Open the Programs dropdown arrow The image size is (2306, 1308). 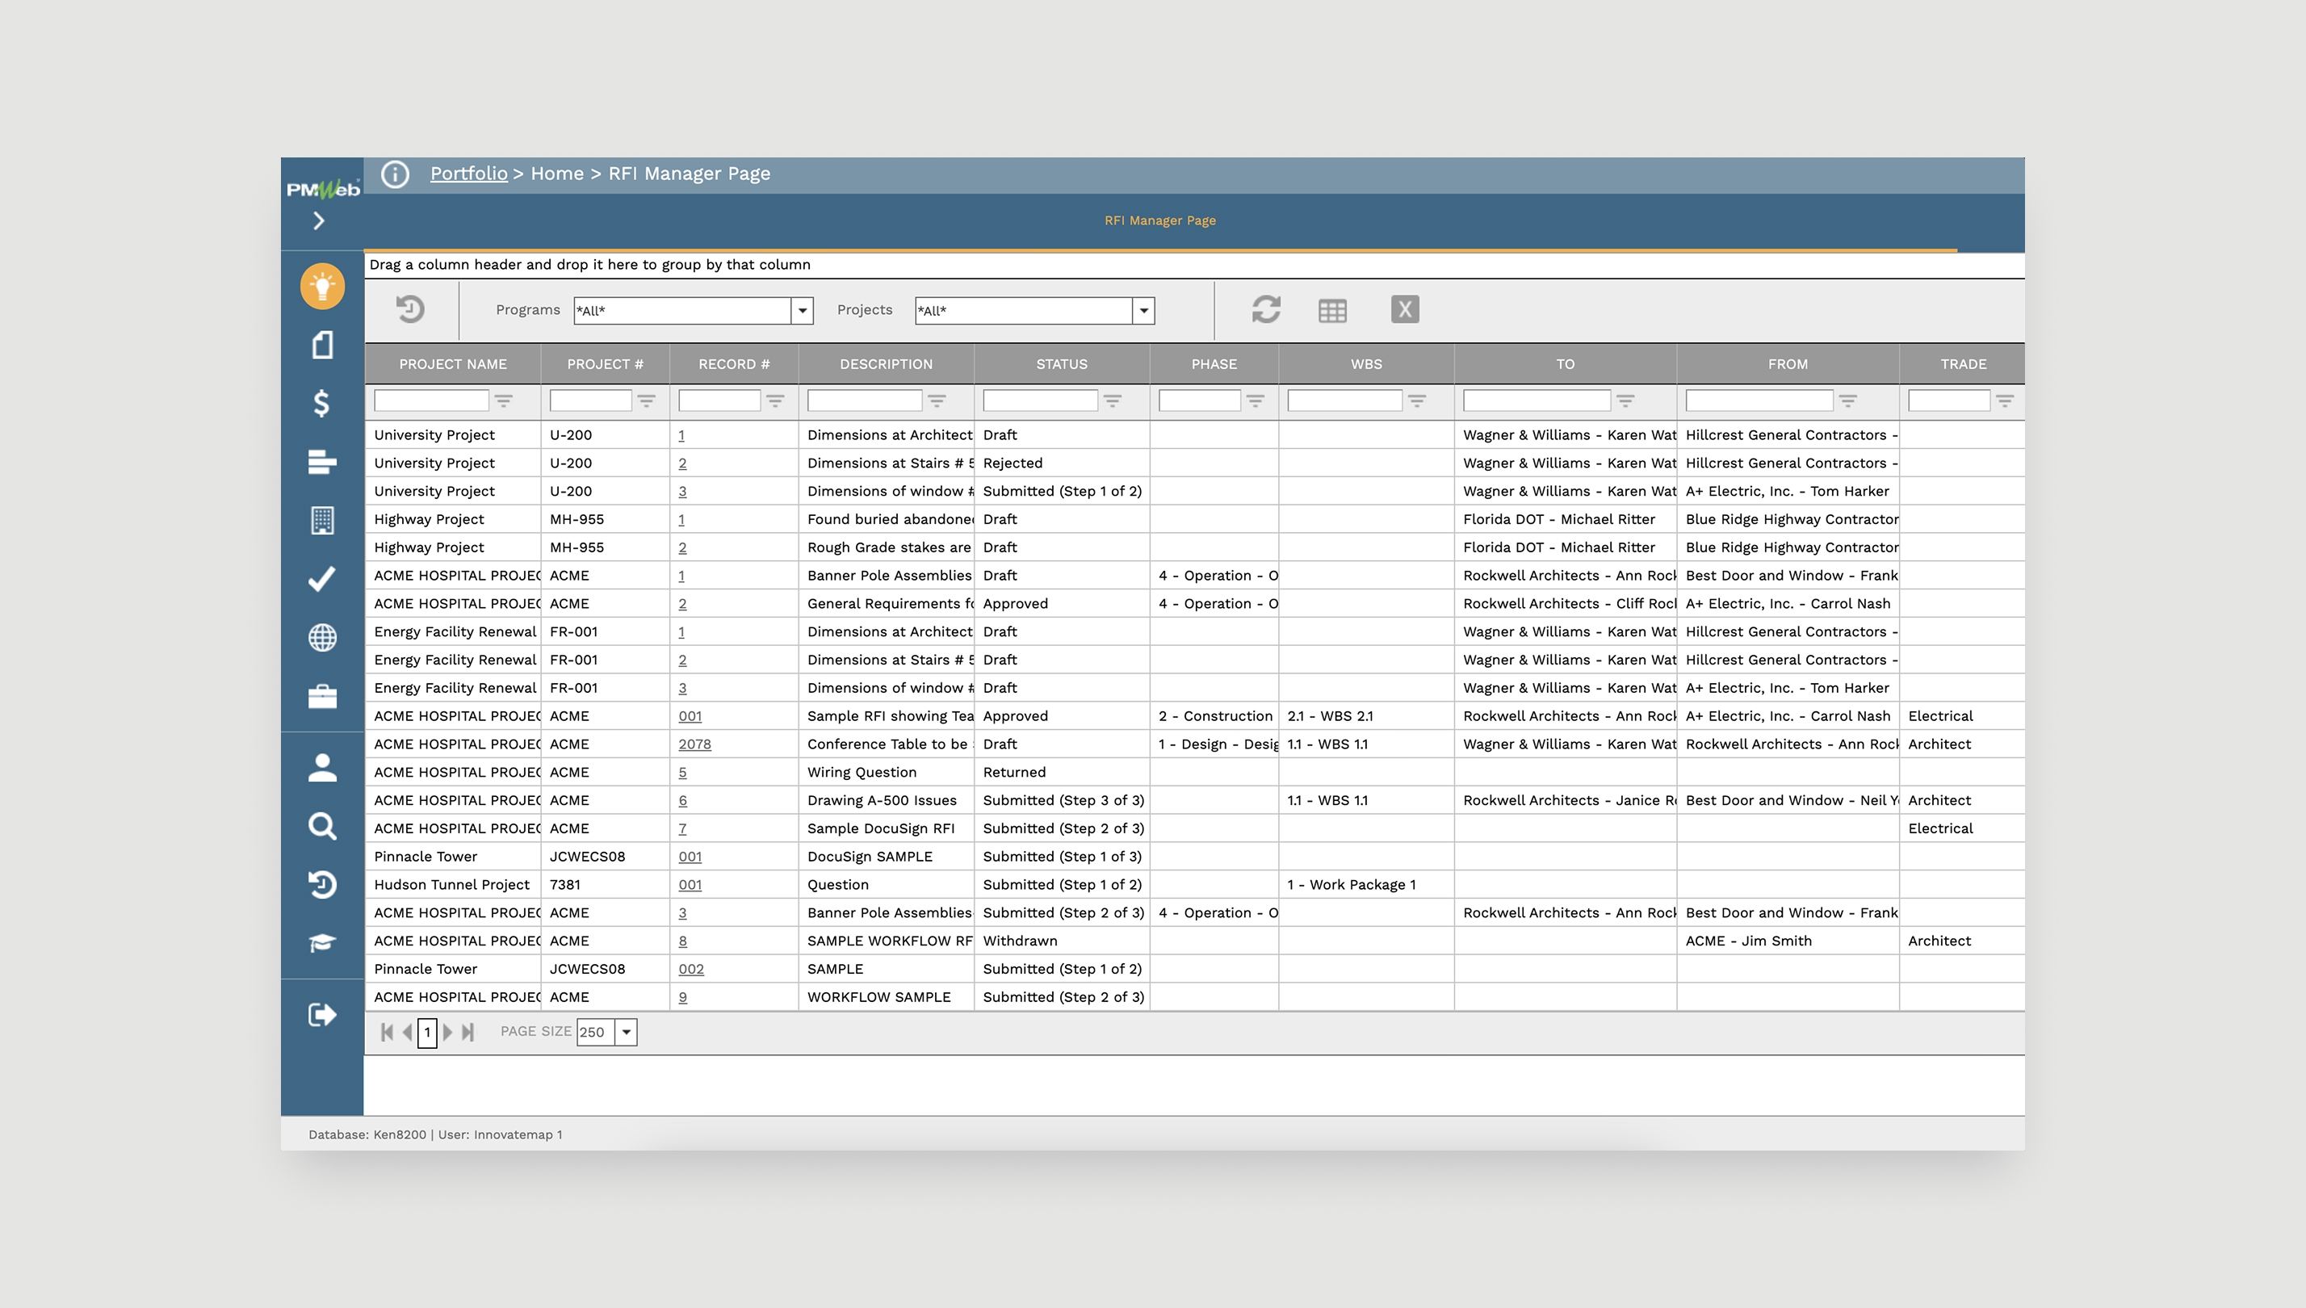(803, 311)
